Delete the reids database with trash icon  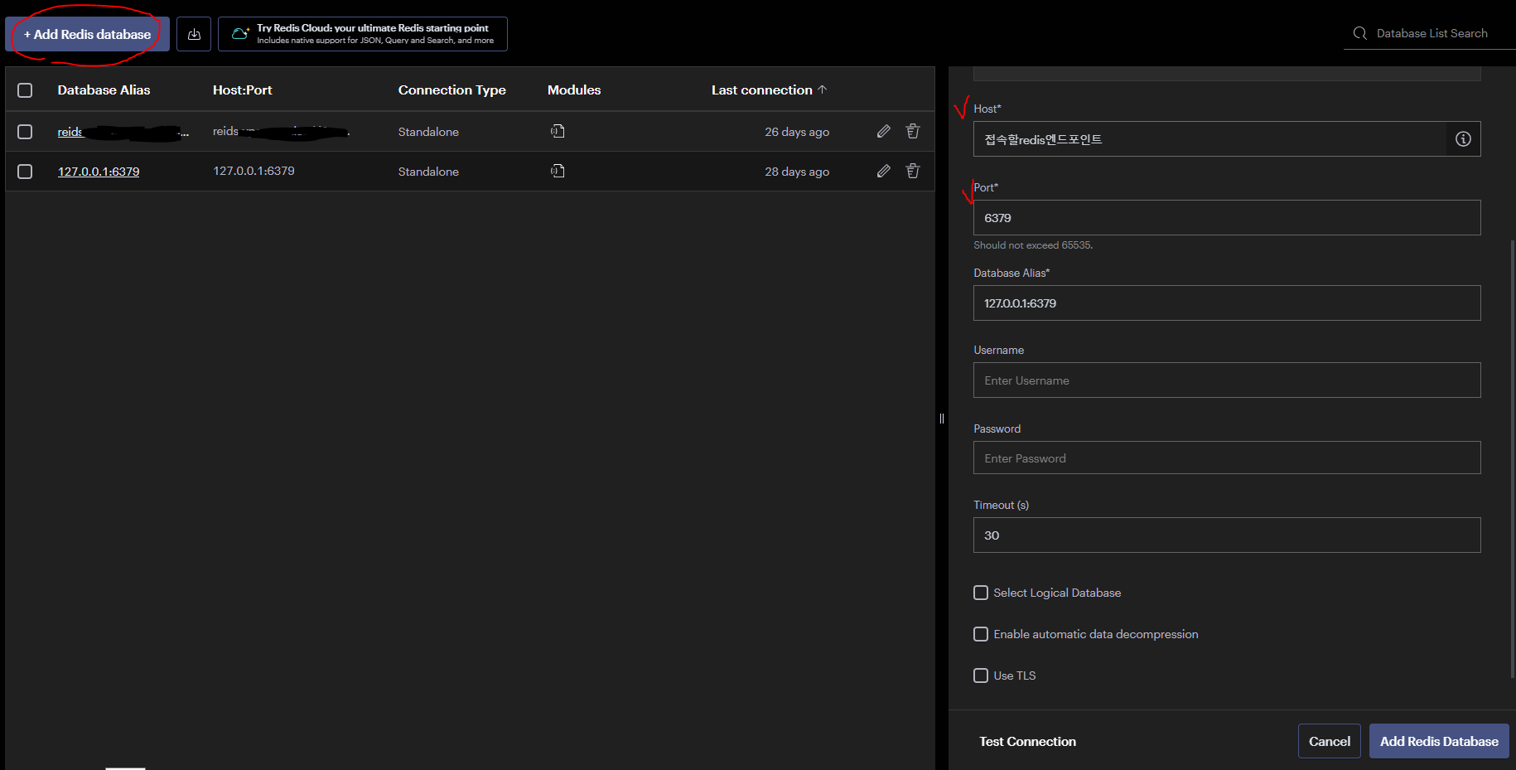913,131
